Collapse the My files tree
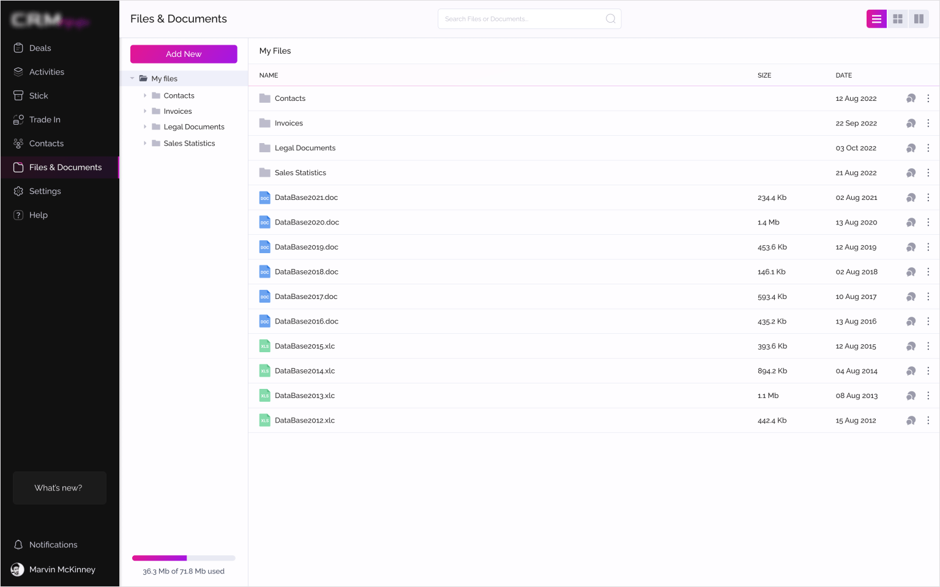The width and height of the screenshot is (940, 587). [132, 78]
